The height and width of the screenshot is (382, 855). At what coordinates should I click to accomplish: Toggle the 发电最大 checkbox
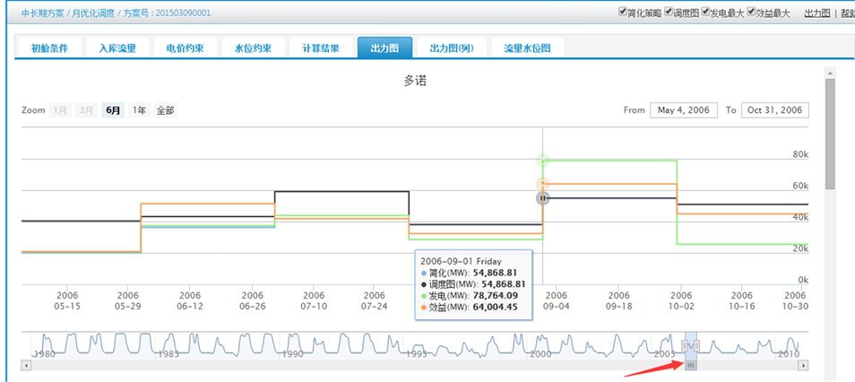coord(706,13)
